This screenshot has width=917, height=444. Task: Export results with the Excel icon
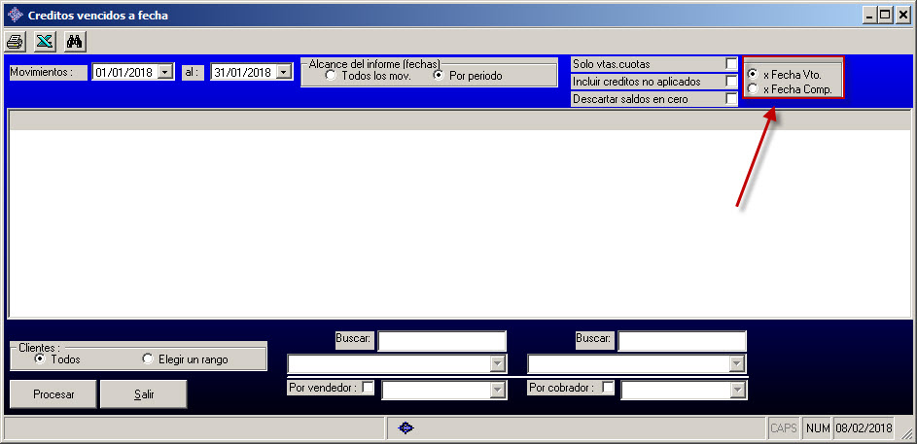coord(45,41)
